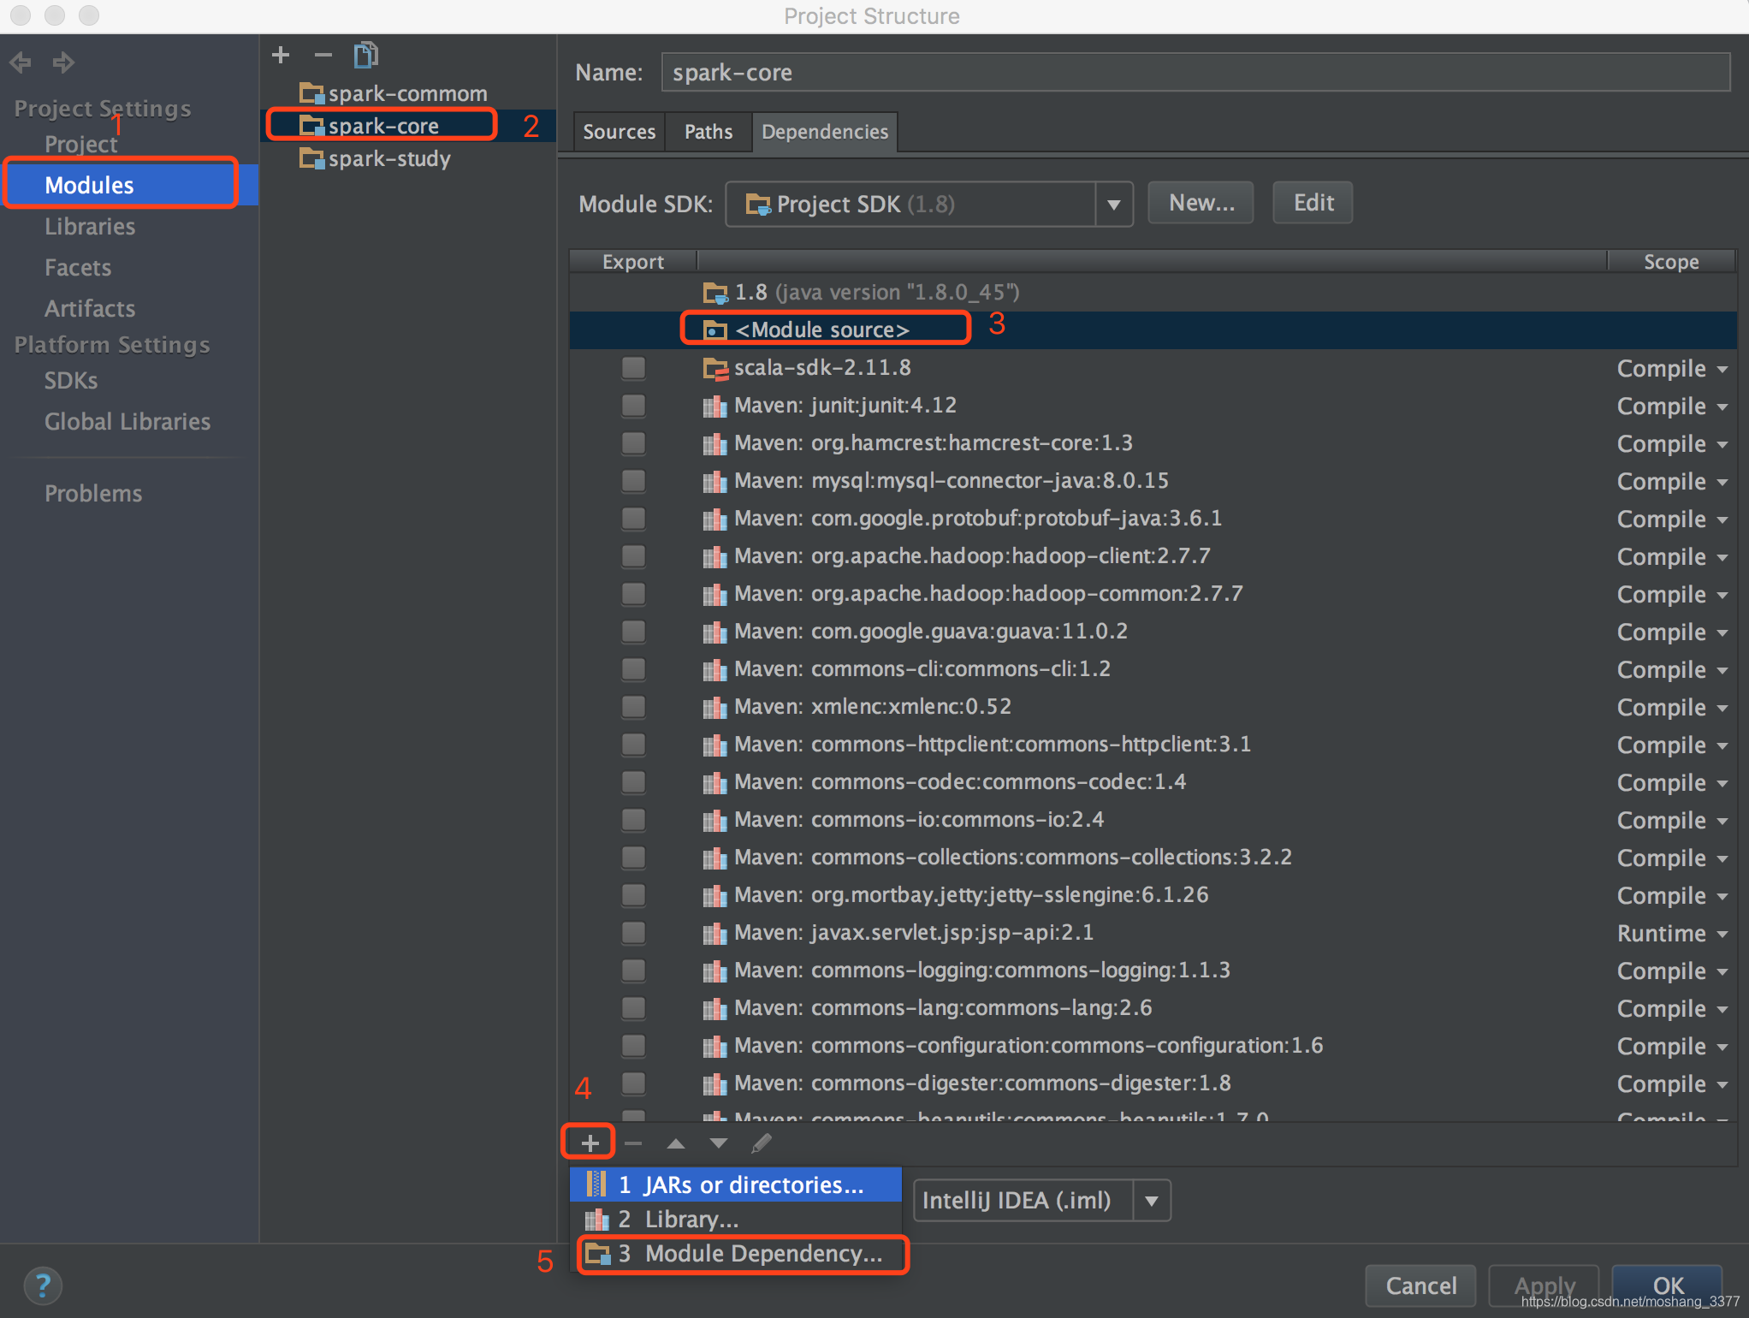Click the New... SDK button
The image size is (1749, 1318).
[x=1201, y=203]
